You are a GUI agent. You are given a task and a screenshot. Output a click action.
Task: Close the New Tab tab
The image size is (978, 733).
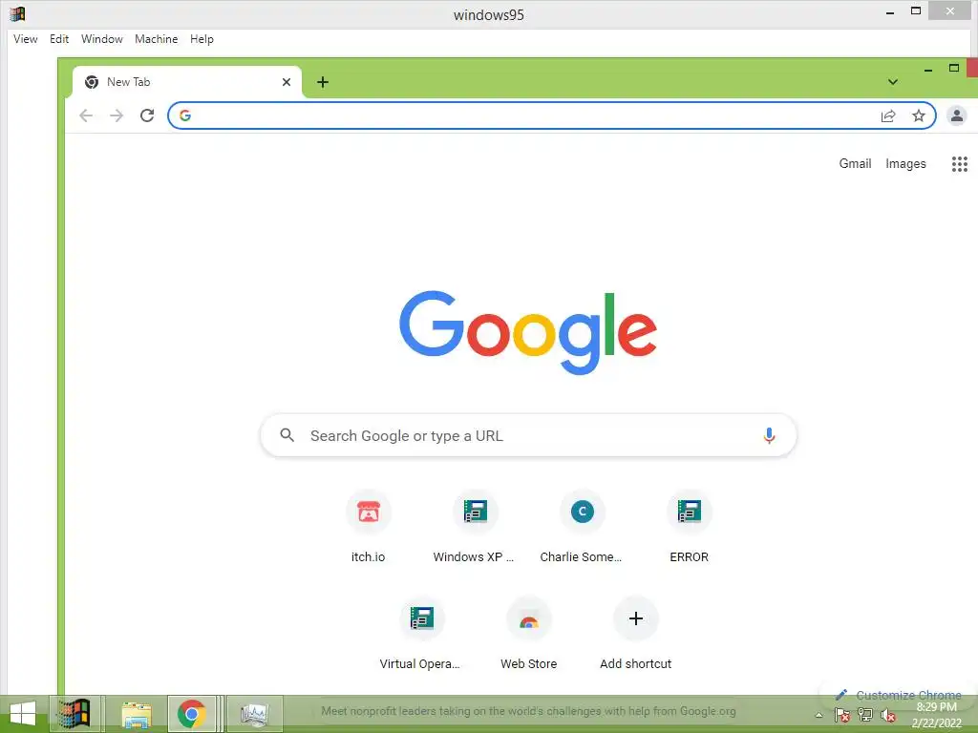287,82
